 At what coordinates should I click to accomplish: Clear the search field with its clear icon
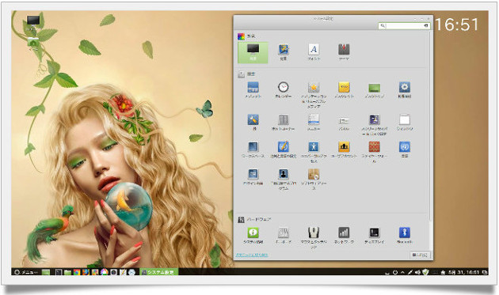[426, 26]
